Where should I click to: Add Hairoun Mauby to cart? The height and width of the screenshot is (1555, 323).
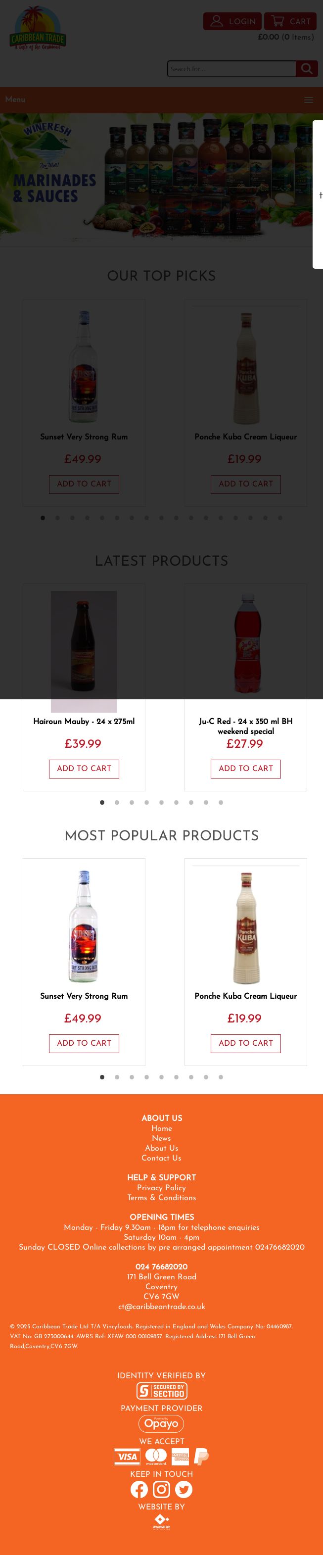84,769
